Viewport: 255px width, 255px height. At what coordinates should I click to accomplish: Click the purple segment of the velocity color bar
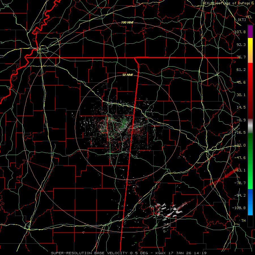(250, 32)
